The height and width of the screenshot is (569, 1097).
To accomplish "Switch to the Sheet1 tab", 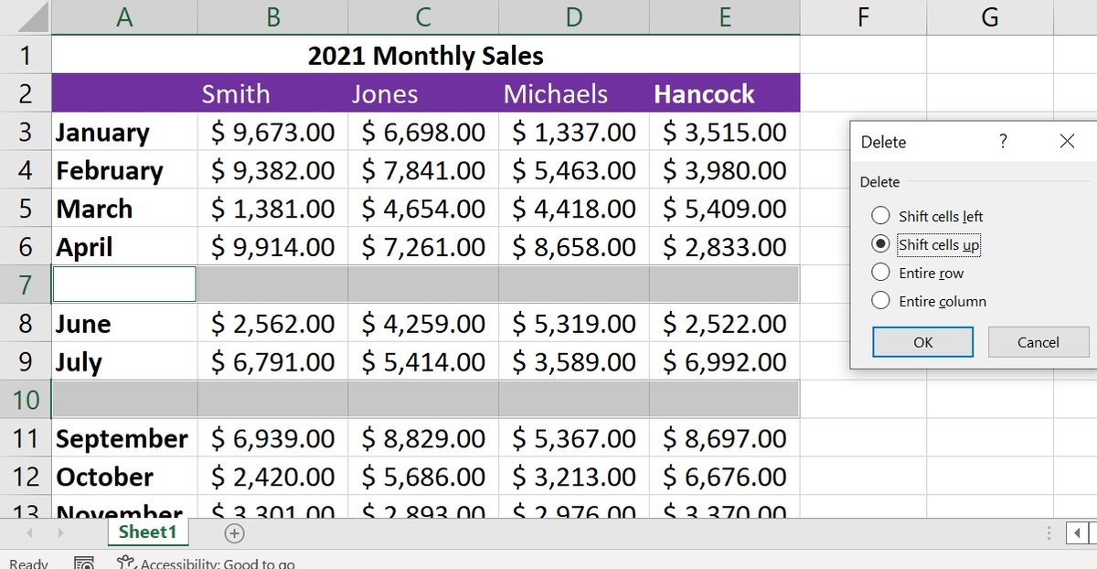I will tap(147, 532).
